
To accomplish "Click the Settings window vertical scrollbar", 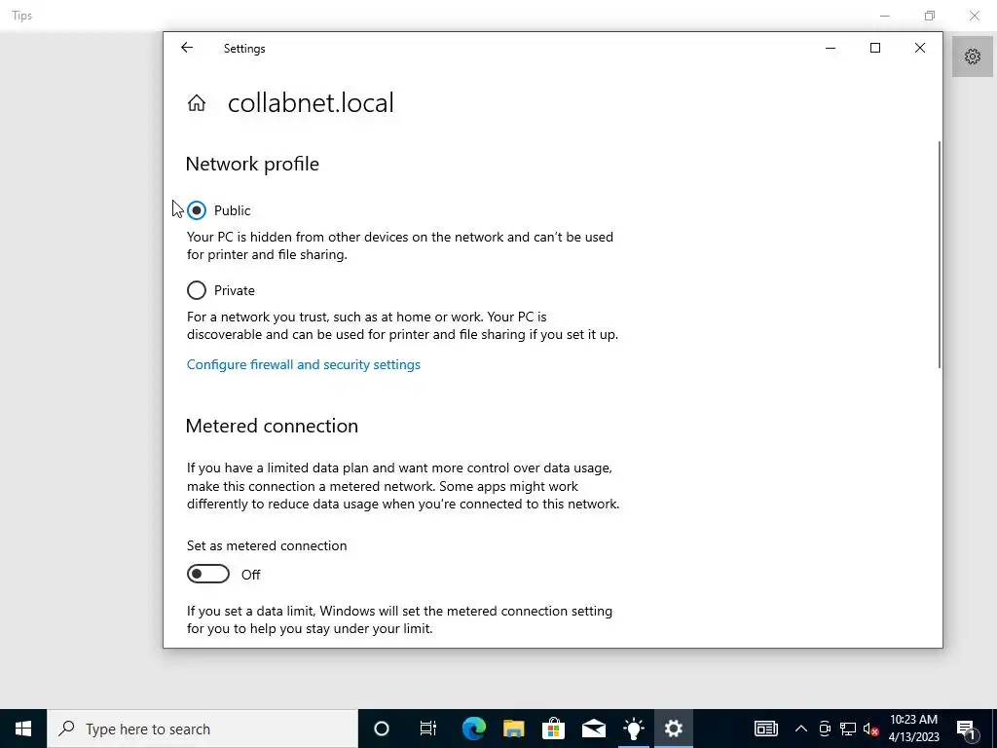I will point(940,254).
